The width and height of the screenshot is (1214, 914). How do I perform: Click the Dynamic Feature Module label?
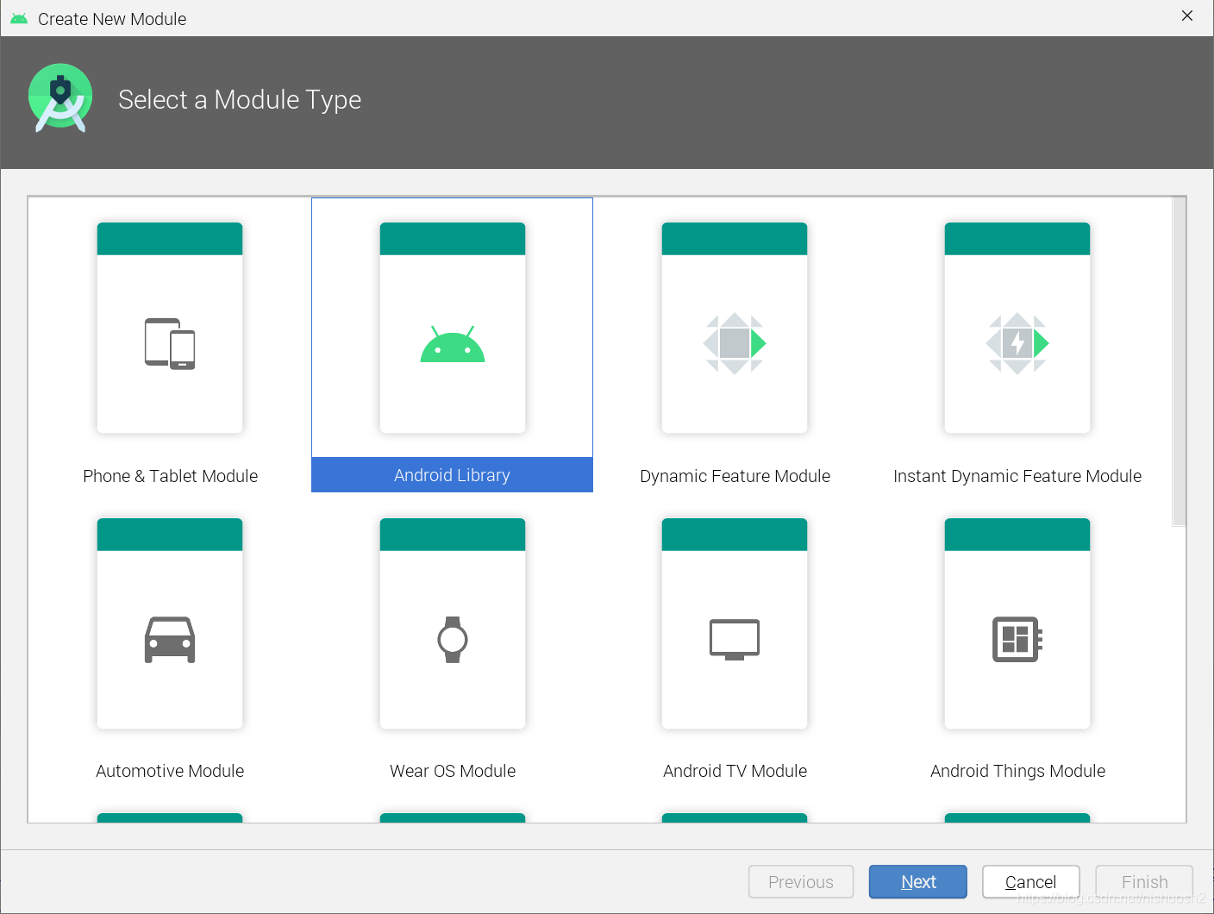click(735, 476)
